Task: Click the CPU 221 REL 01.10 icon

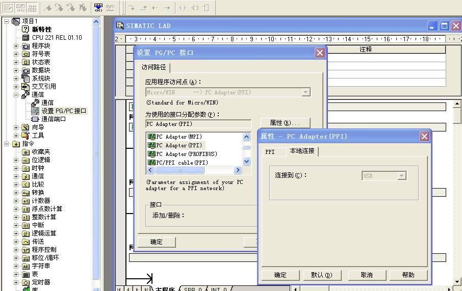Action: pos(25,38)
